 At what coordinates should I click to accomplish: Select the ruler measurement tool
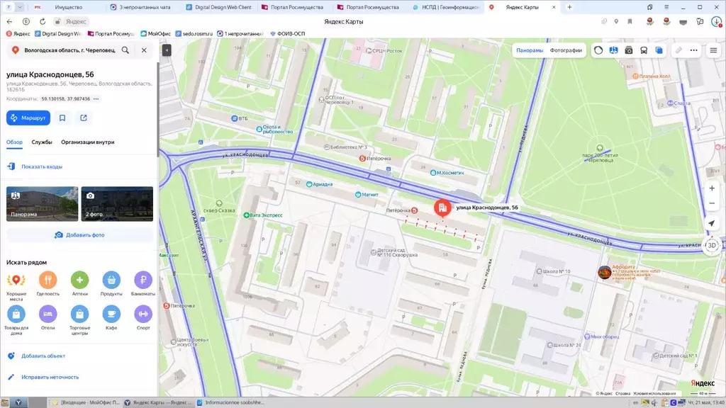(x=678, y=50)
